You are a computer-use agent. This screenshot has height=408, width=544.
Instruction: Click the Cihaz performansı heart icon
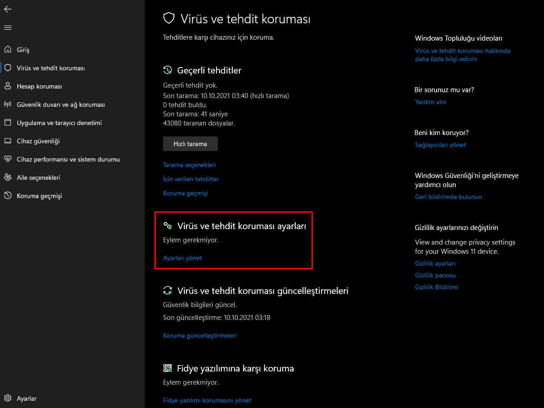[8, 159]
